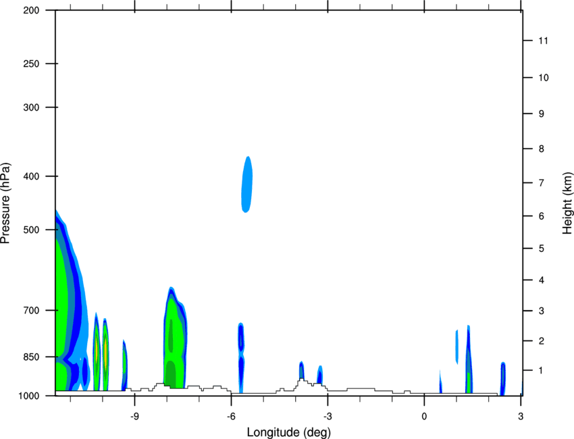Screen dimensions: 574x439
Task: Select the 700 pressure tick label
Action: (x=31, y=311)
